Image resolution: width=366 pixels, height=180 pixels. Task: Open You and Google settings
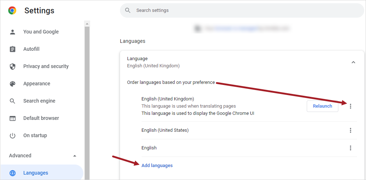coord(42,32)
